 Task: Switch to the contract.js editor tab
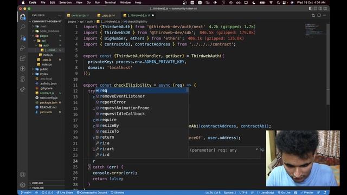coord(78,15)
